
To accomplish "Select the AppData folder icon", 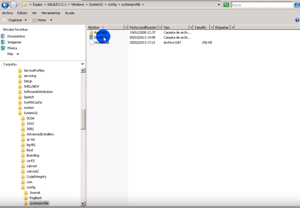I will point(91,32).
